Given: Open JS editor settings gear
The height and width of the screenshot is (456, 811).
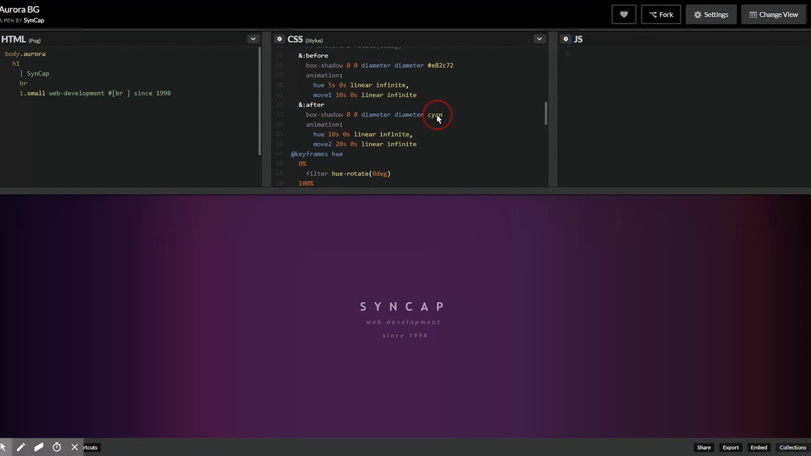Looking at the screenshot, I should click(566, 39).
